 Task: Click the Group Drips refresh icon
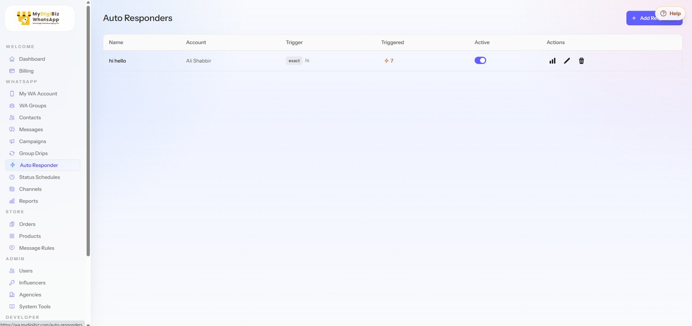12,153
